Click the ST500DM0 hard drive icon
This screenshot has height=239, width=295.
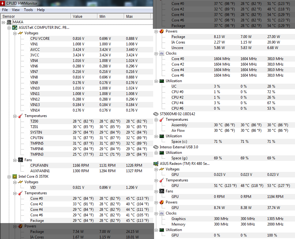click(156, 114)
